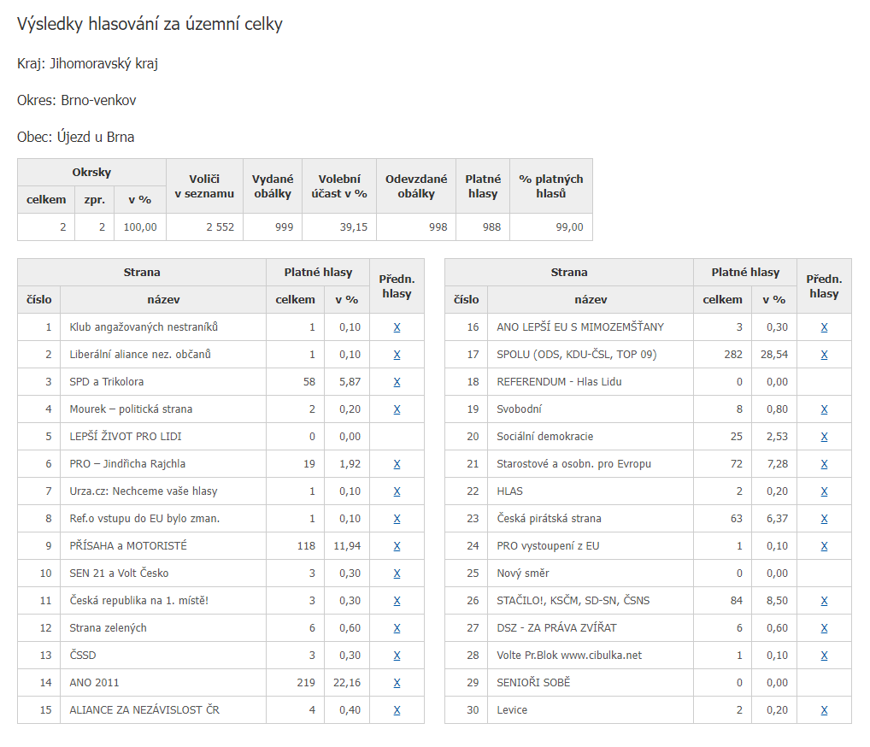Screen dimensions: 870x747
Task: Click the PŘÍSAHA a MOTORISTÉ vote count 118
Action: pyautogui.click(x=306, y=546)
